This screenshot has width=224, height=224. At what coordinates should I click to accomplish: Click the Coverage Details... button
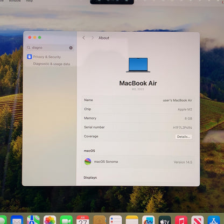[x=184, y=137]
